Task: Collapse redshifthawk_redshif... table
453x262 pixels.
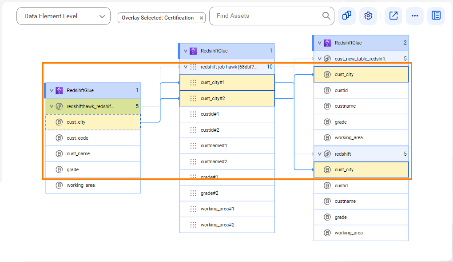Action: 52,106
